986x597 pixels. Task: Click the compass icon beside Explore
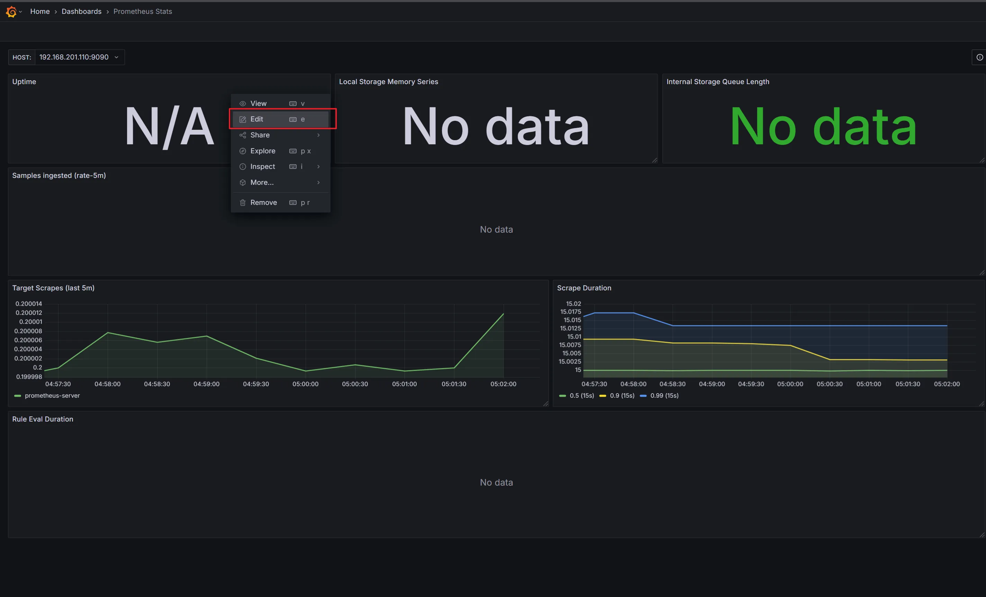pos(243,151)
